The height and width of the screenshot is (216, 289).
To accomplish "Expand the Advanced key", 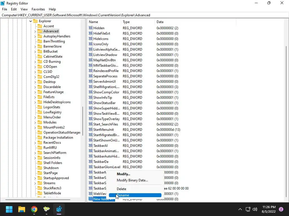I will point(35,31).
